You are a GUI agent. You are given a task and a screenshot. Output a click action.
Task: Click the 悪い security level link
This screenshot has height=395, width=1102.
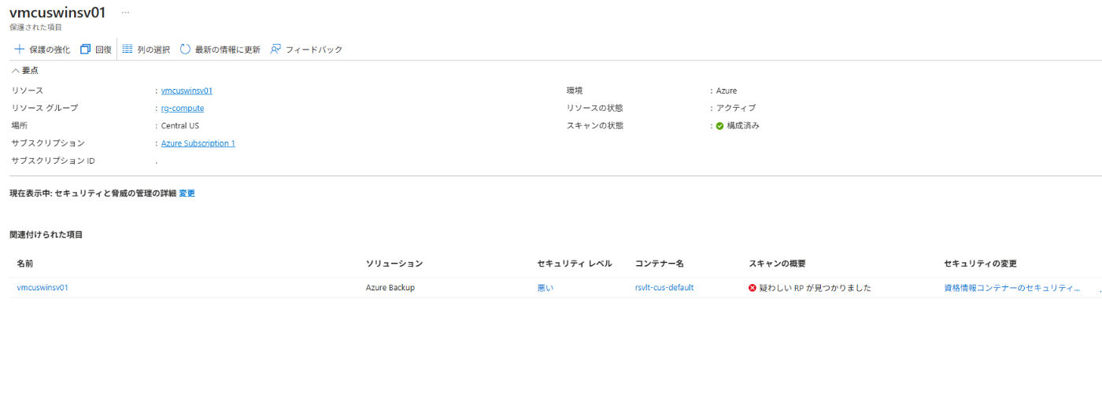pyautogui.click(x=545, y=288)
